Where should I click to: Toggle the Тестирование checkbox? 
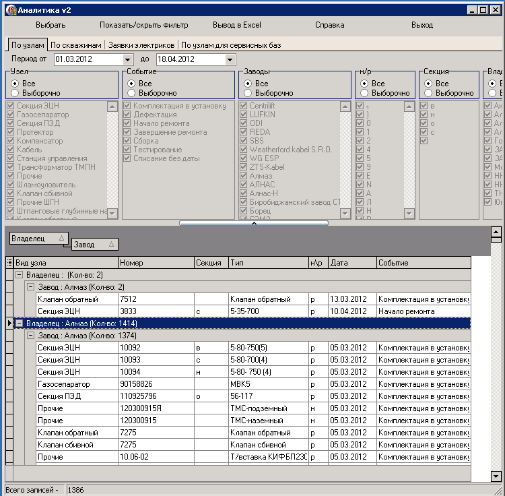point(127,150)
